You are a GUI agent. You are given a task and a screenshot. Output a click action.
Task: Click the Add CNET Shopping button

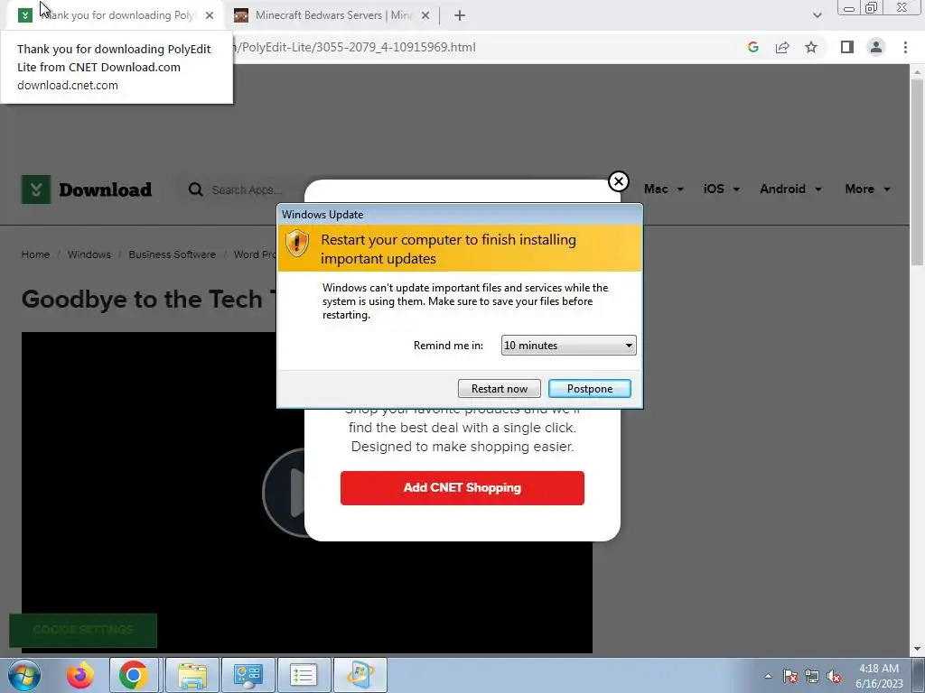pos(462,488)
